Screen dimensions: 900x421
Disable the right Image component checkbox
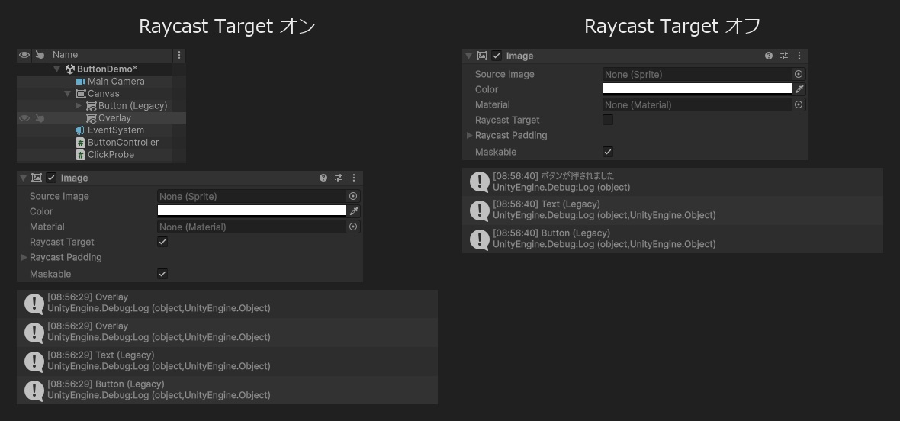(497, 56)
